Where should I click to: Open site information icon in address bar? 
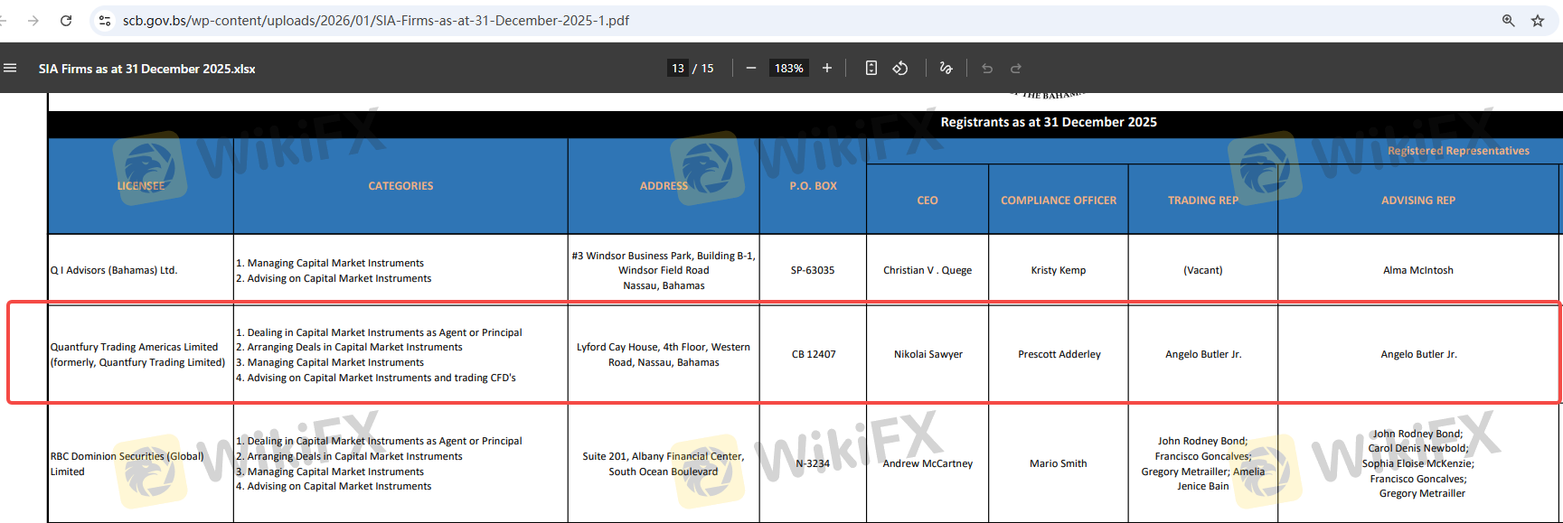tap(105, 20)
